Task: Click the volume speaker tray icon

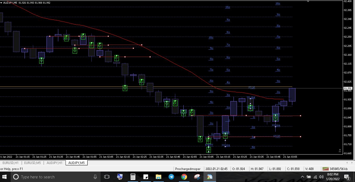Action: pyautogui.click(x=321, y=177)
